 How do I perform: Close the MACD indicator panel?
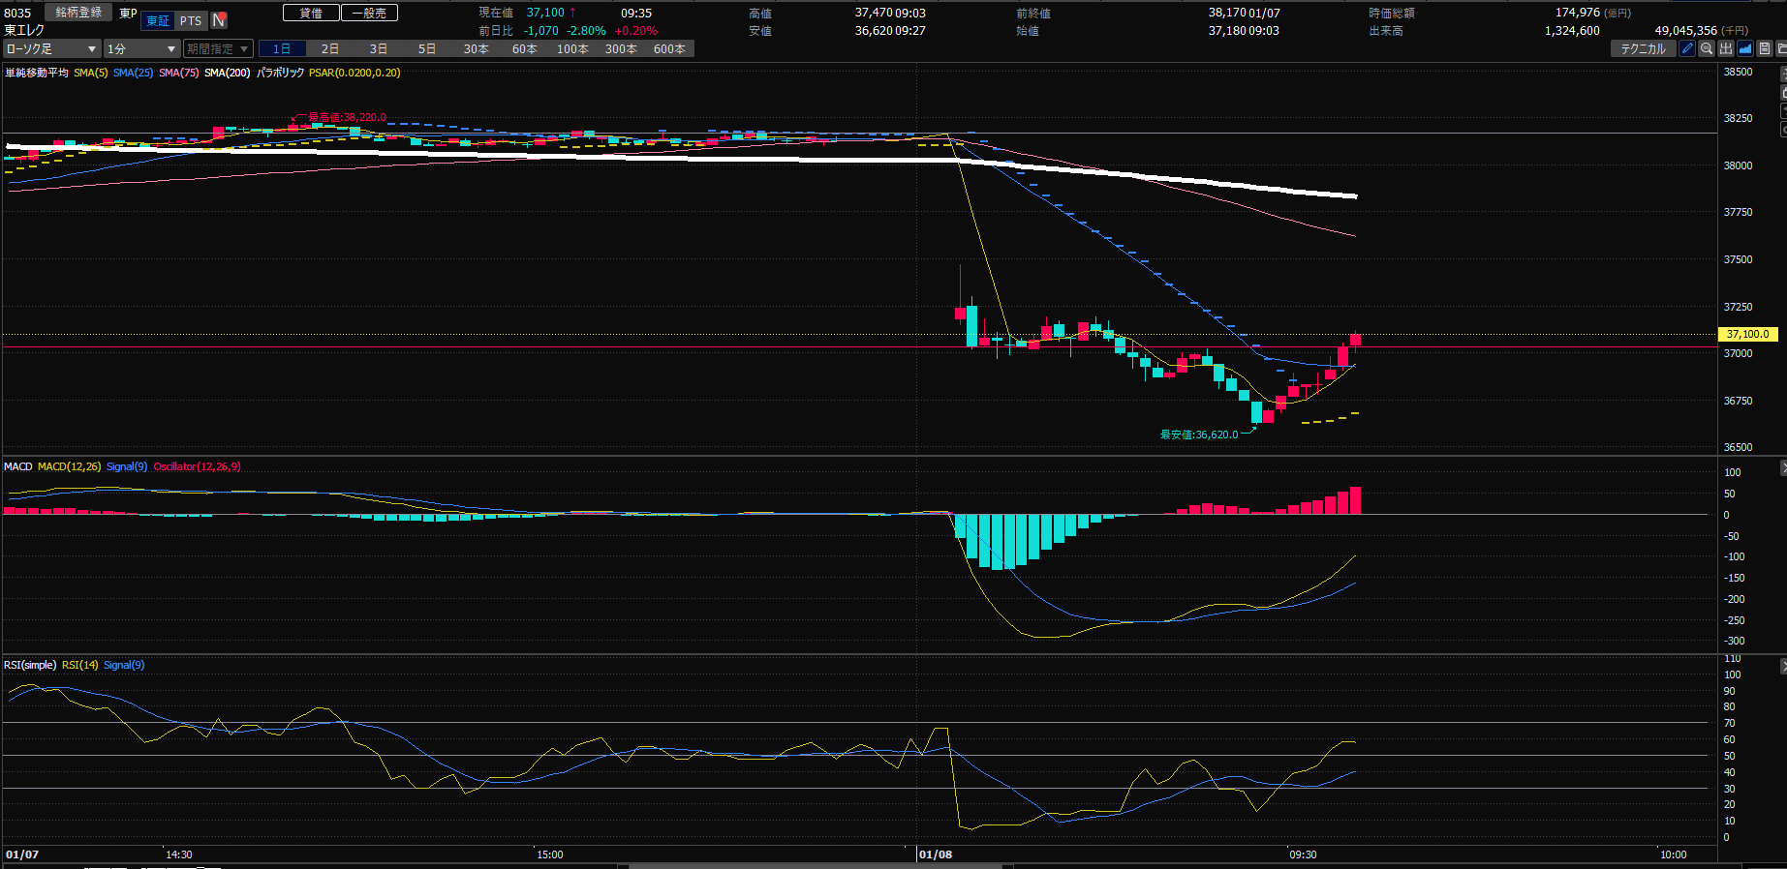[1783, 468]
